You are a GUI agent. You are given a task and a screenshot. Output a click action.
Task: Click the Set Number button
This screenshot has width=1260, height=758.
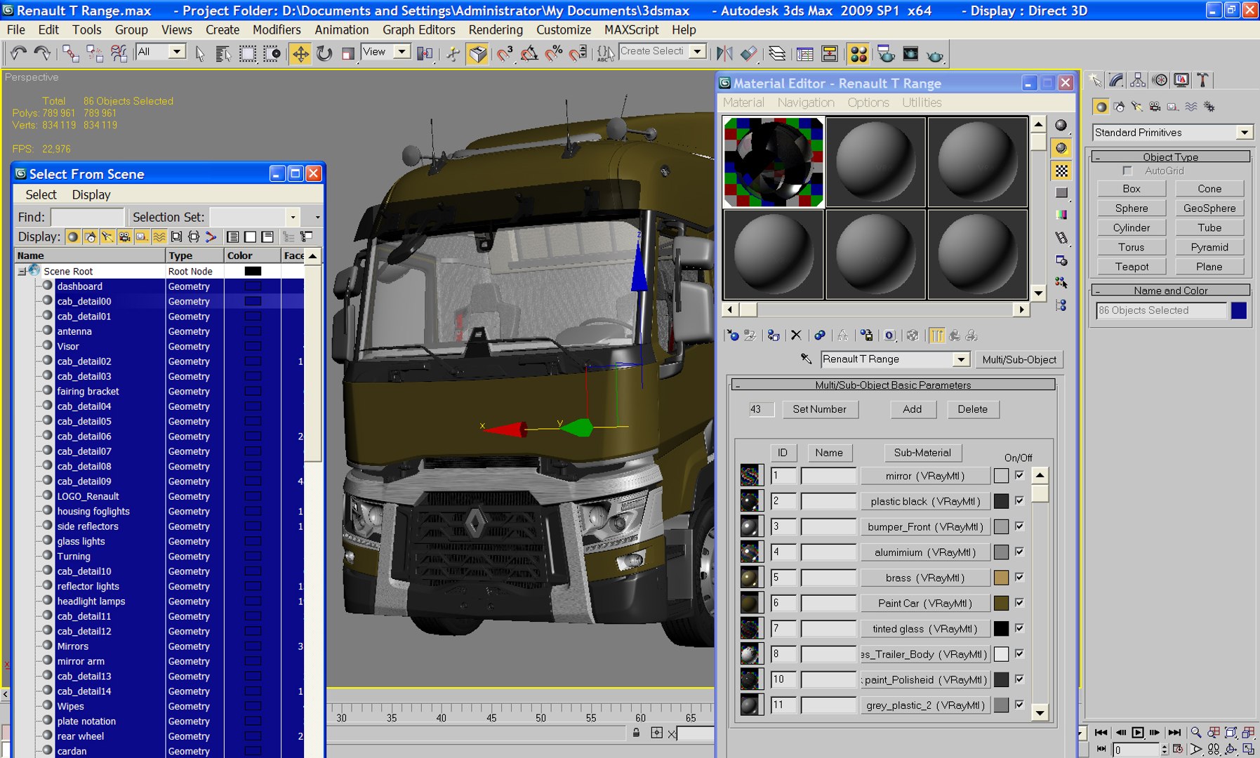point(819,409)
